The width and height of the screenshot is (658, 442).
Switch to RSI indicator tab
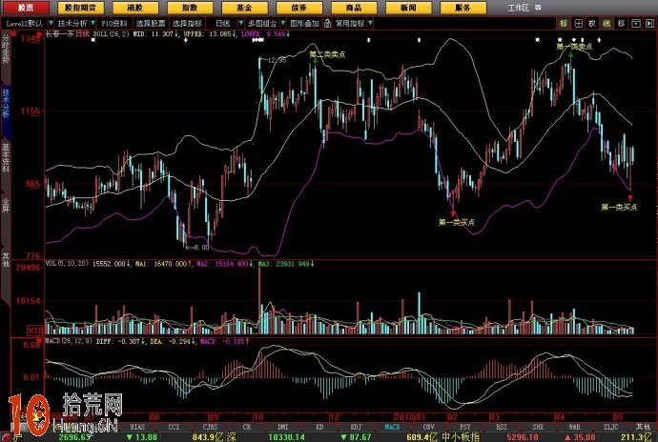[502, 427]
